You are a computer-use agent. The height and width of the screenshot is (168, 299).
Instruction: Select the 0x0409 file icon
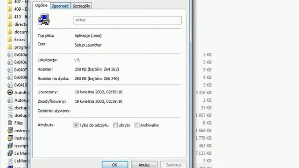pyautogui.click(x=10, y=77)
